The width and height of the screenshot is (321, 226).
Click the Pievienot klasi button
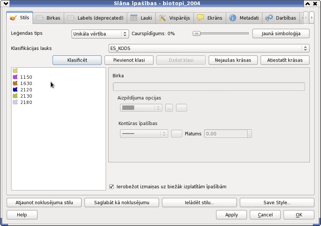tap(129, 60)
